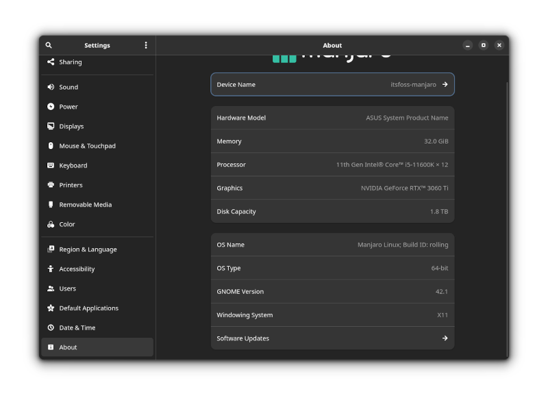Click the Hardware Model row

pos(332,118)
